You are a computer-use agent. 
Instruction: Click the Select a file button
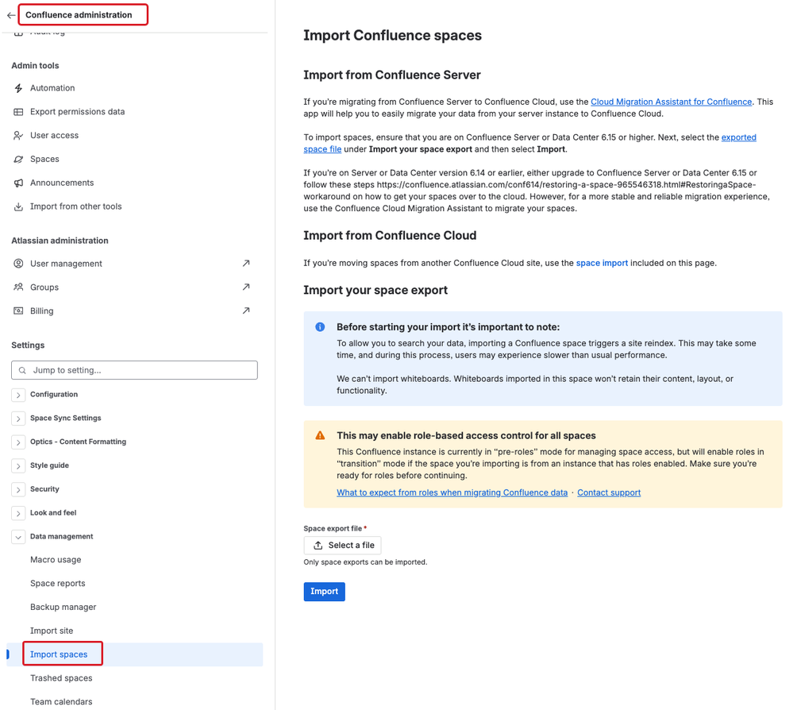(342, 546)
